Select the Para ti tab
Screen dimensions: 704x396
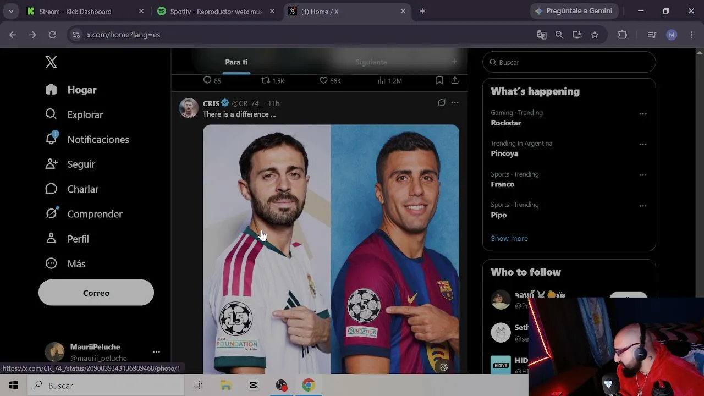(x=237, y=62)
